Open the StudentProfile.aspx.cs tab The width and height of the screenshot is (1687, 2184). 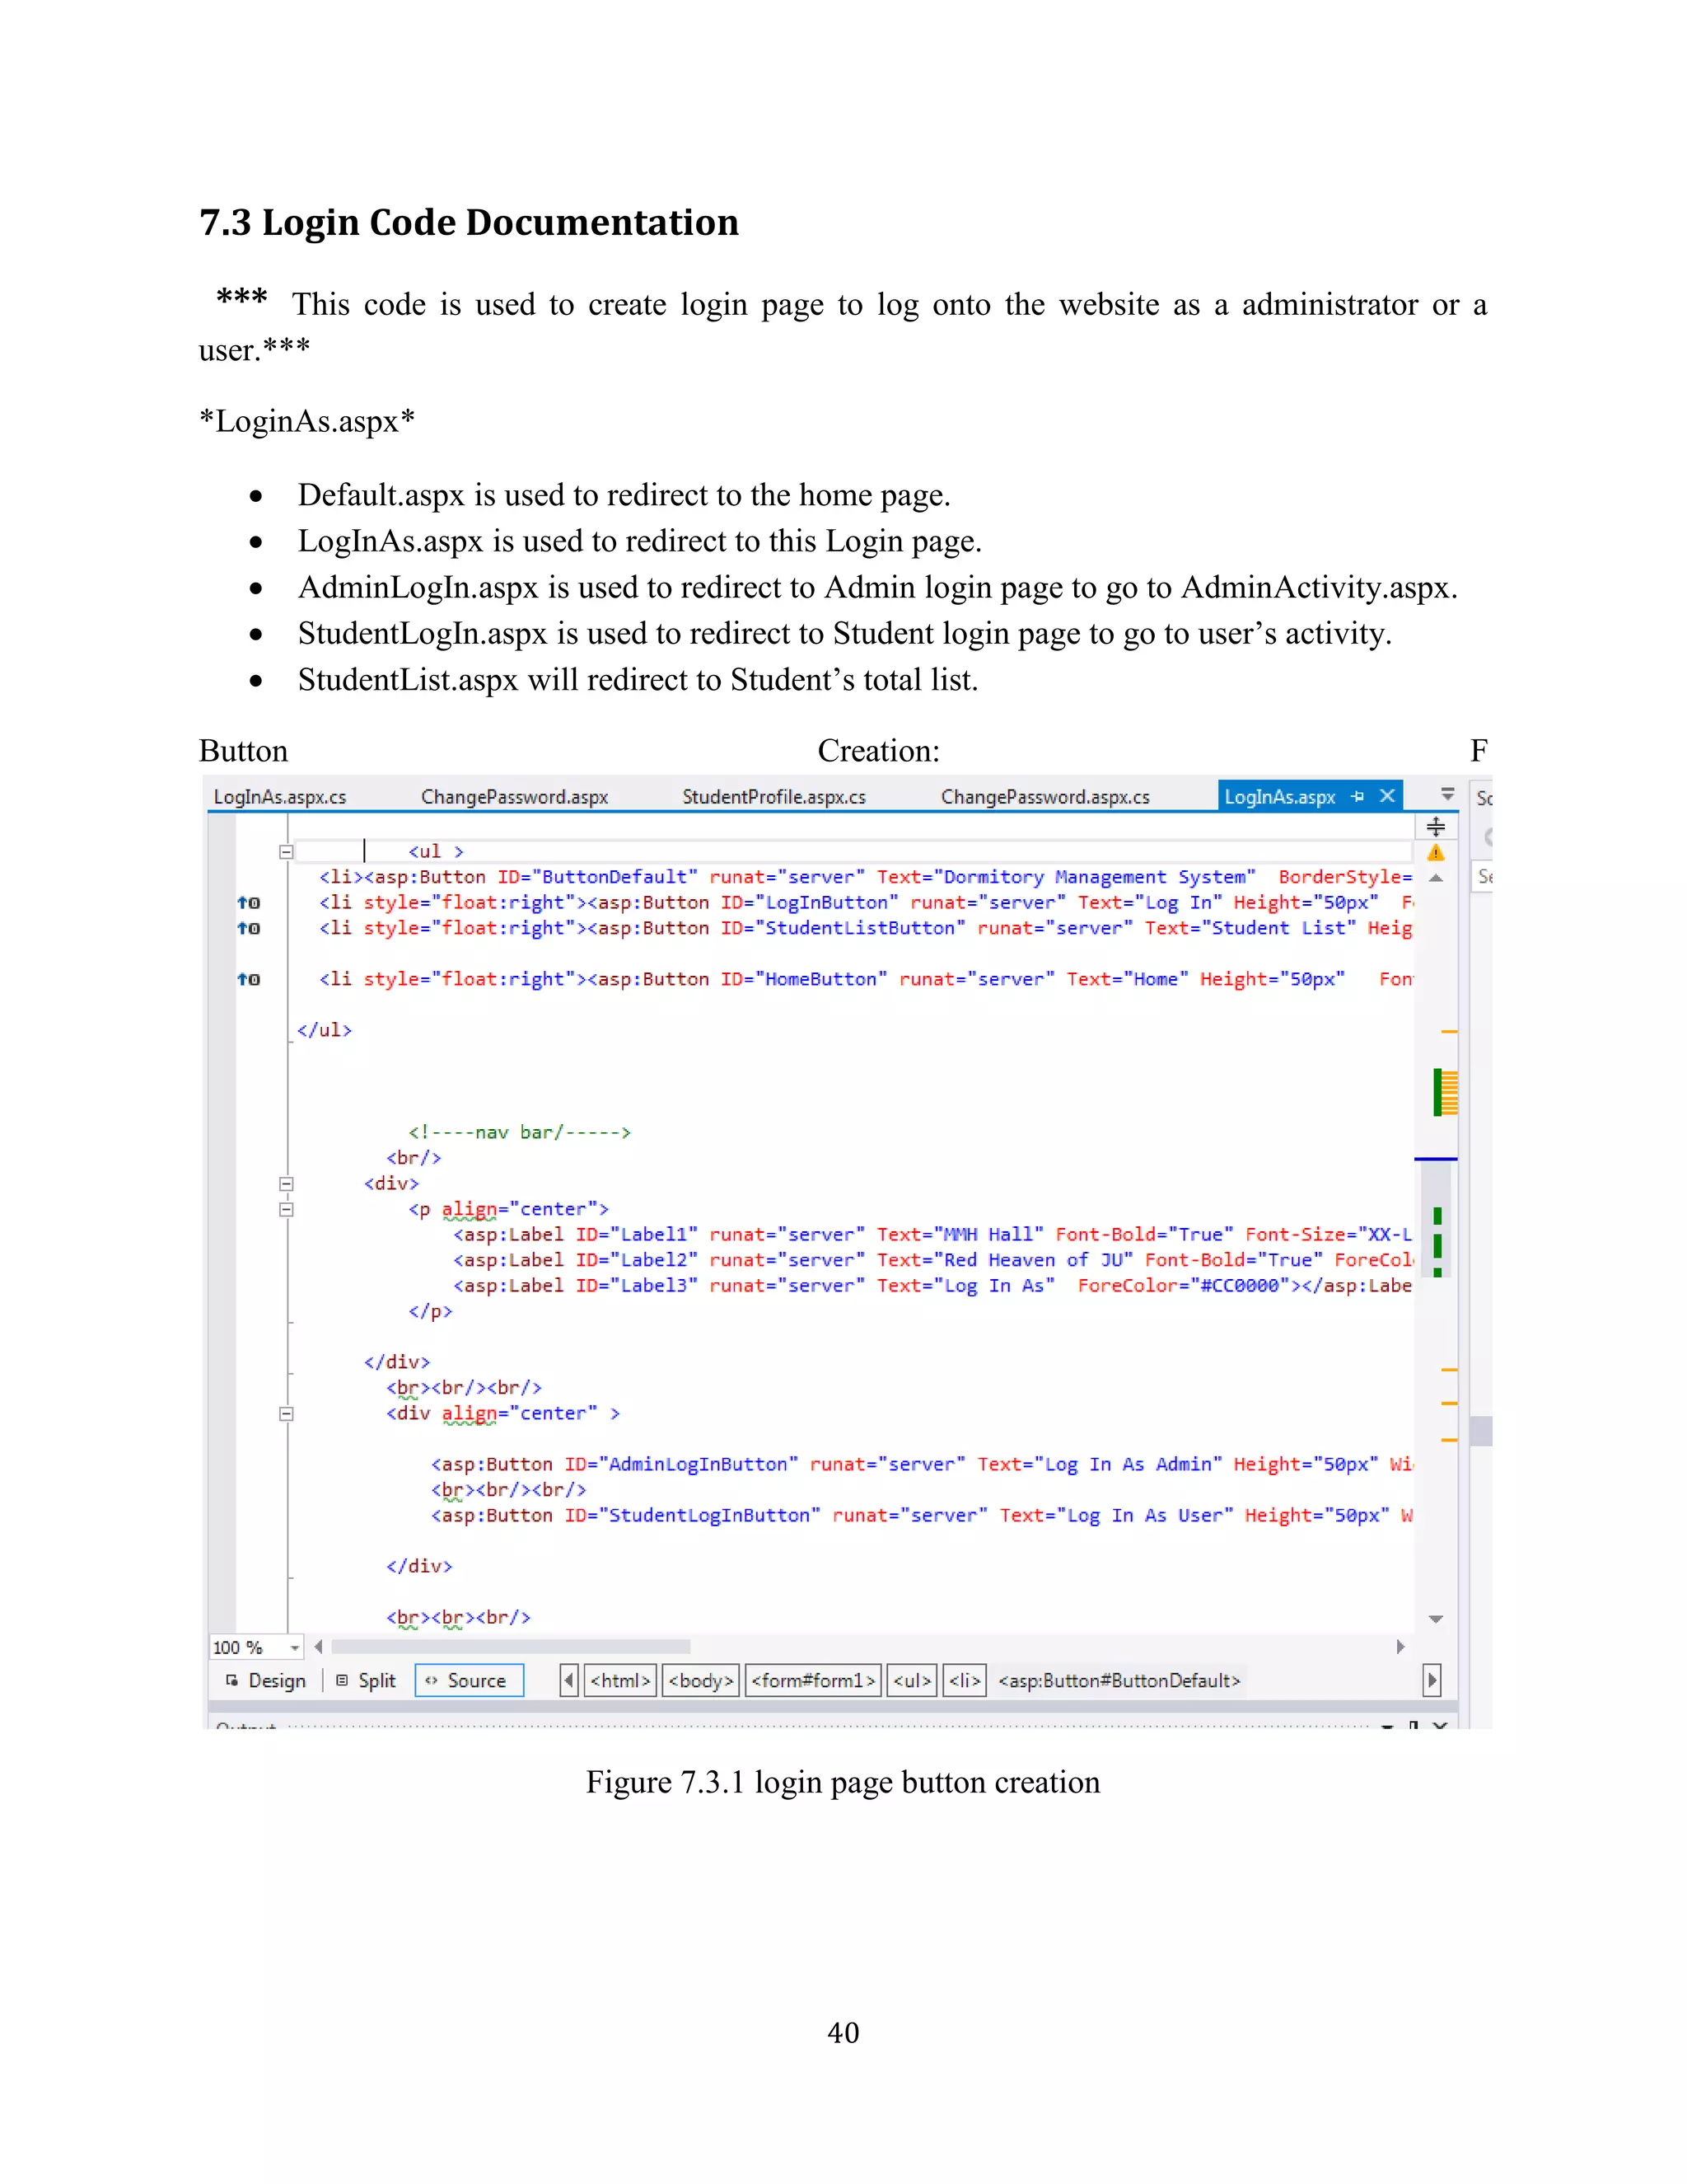(x=773, y=797)
